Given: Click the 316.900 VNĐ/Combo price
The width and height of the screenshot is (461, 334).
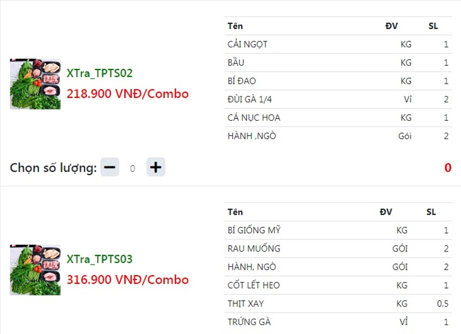Looking at the screenshot, I should 127,279.
